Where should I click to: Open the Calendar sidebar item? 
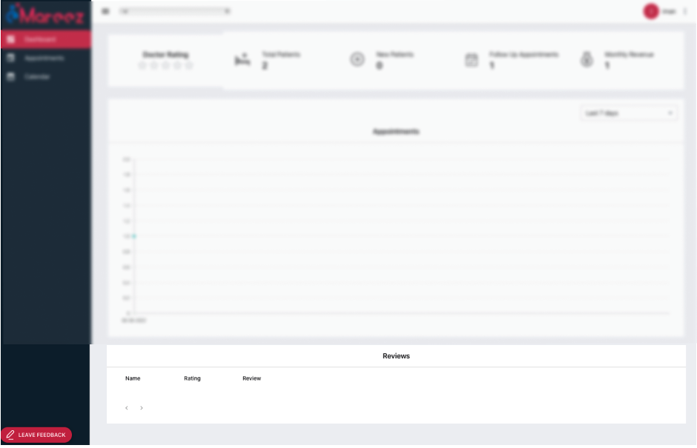tap(46, 77)
